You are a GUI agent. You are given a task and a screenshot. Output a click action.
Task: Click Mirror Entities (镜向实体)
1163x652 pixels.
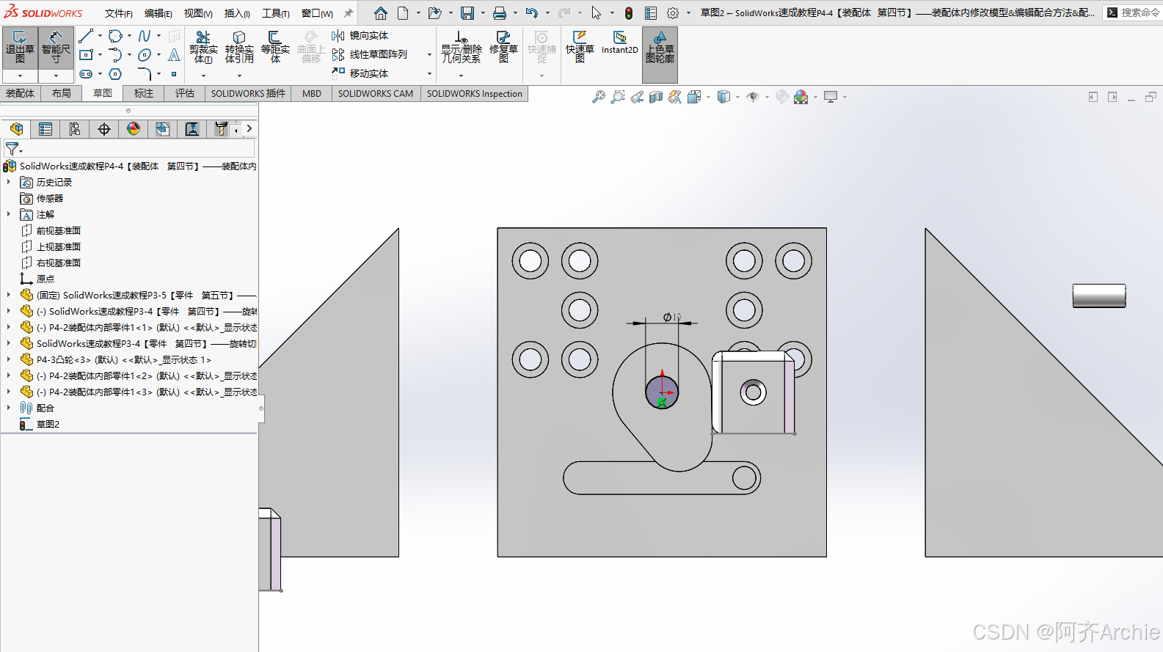click(x=360, y=35)
